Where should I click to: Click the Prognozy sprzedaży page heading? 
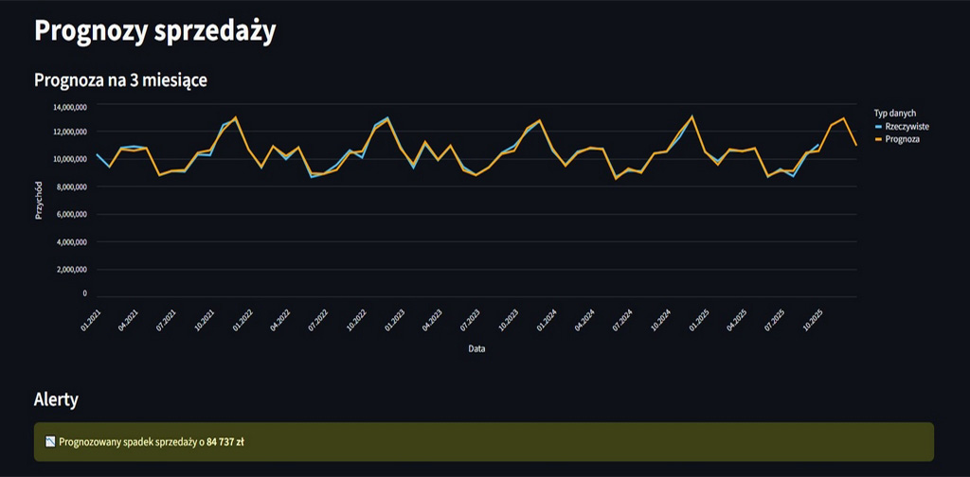(x=154, y=31)
